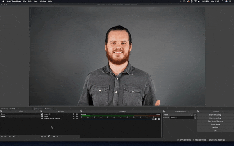Enable Studio Mode
234x146 pixels.
pyautogui.click(x=215, y=124)
